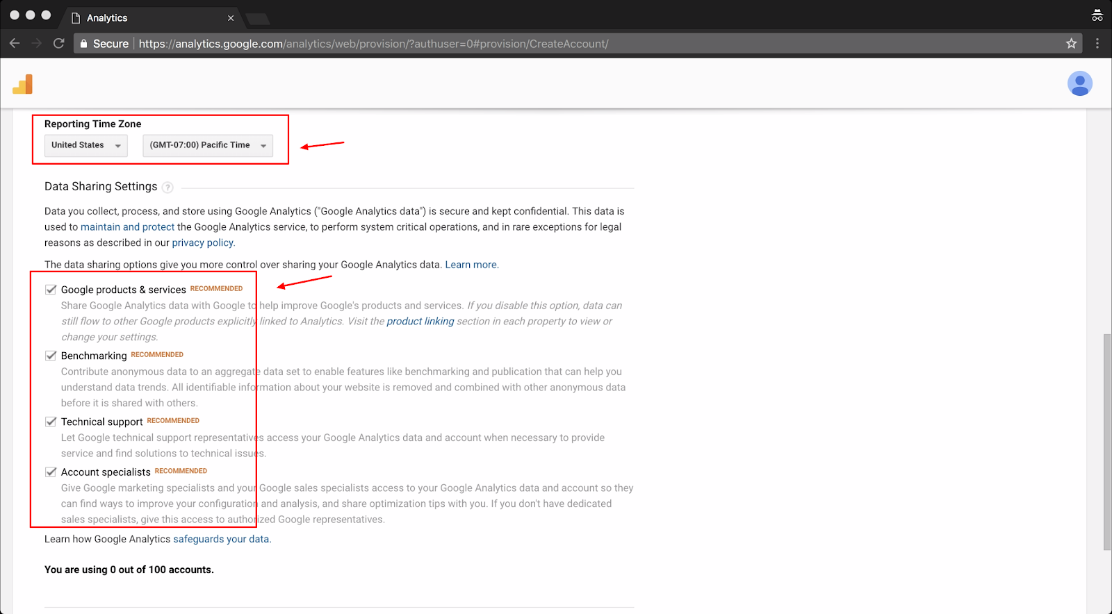Viewport: 1112px width, 614px height.
Task: Click the incognito icon in the title bar
Action: click(x=1097, y=15)
